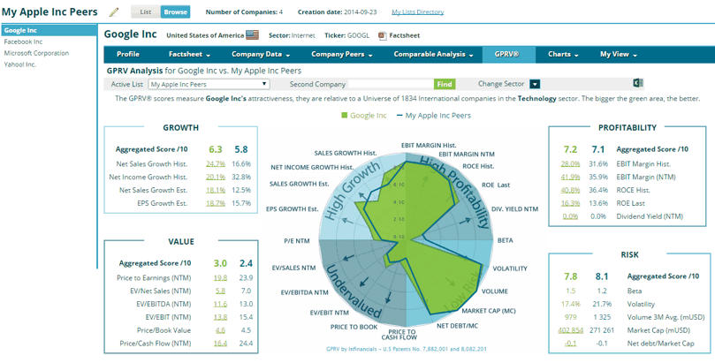715x363 pixels.
Task: Select Yahoo! Inc. in company list
Action: 20,64
